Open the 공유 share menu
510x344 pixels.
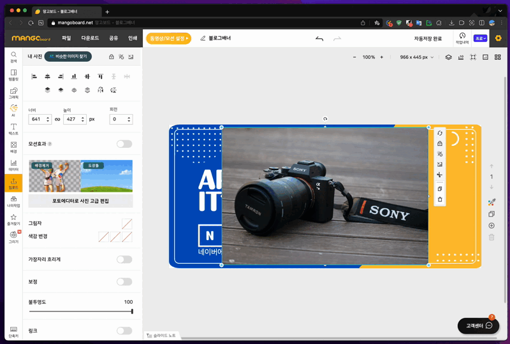113,38
